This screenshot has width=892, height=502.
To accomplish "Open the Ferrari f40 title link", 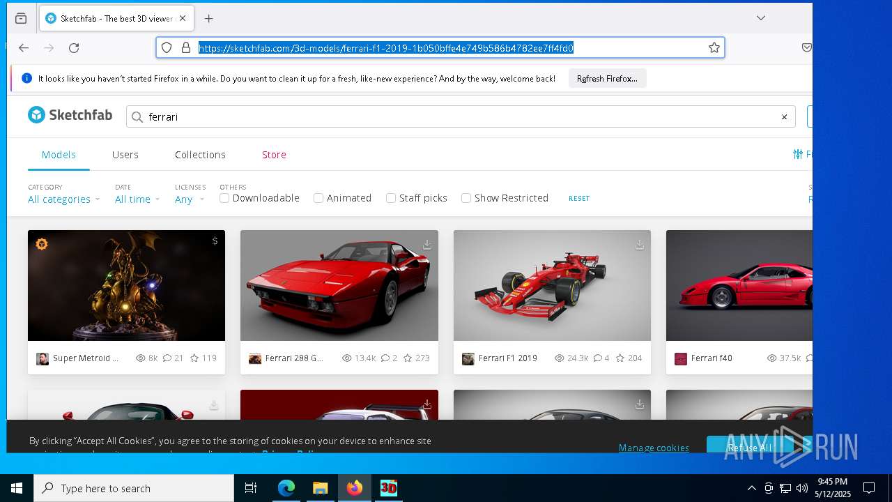I will pyautogui.click(x=712, y=358).
